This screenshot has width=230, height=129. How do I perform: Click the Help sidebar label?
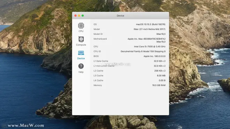[81, 72]
